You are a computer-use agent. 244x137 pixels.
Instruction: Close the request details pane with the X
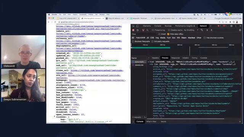coord(149,58)
